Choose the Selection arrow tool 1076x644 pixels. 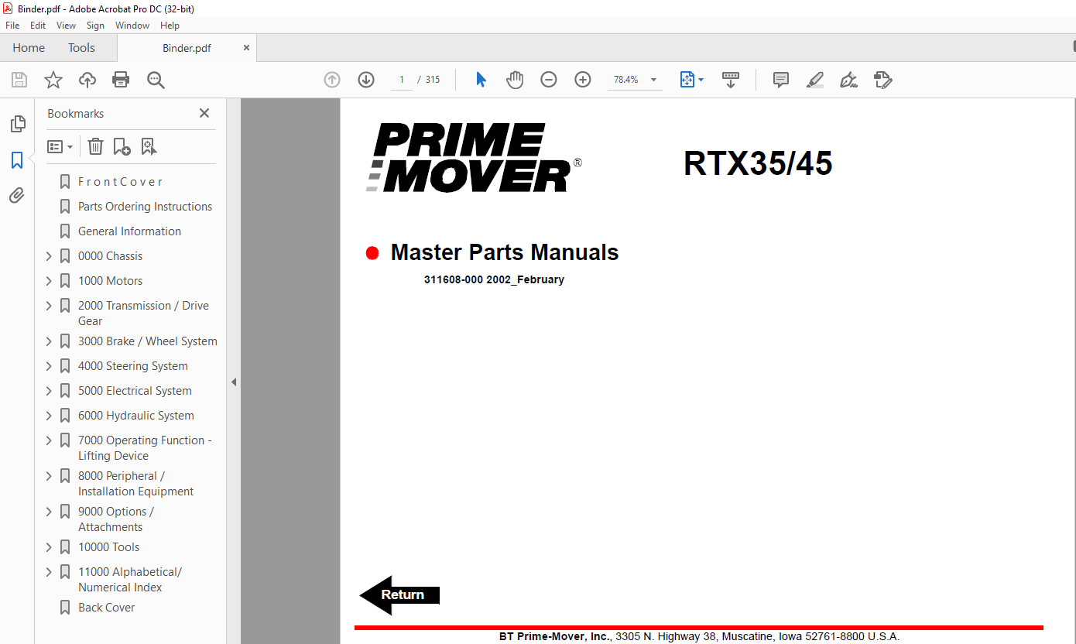(x=481, y=80)
